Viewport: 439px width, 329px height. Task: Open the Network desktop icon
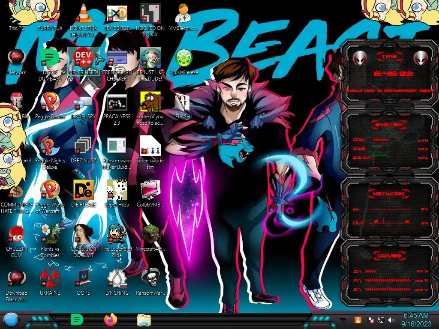[17, 62]
